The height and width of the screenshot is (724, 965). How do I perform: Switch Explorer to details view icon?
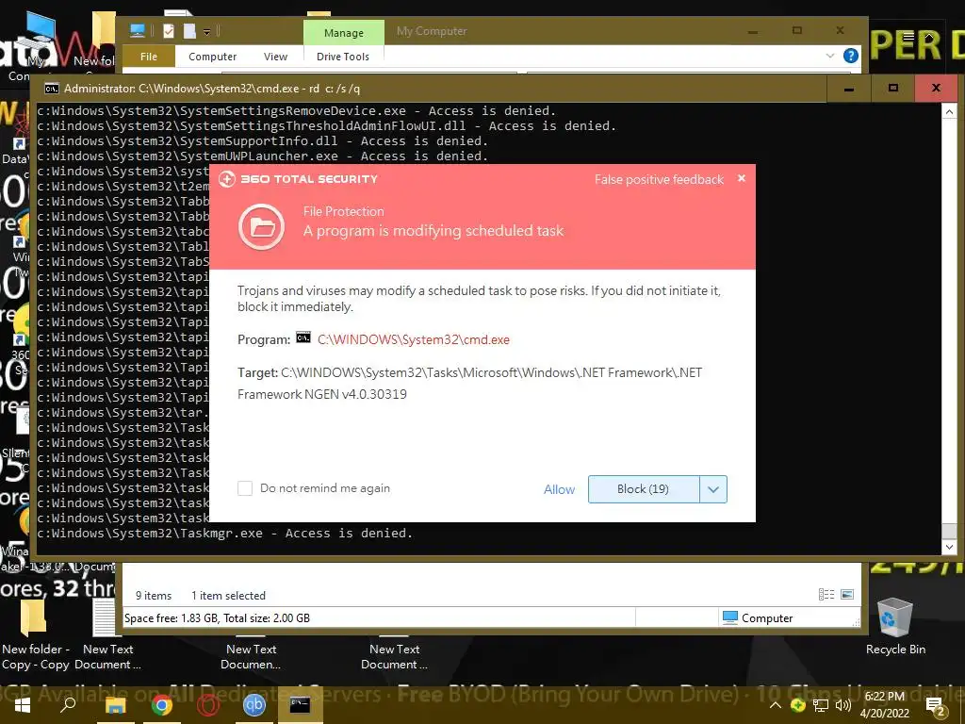click(826, 594)
